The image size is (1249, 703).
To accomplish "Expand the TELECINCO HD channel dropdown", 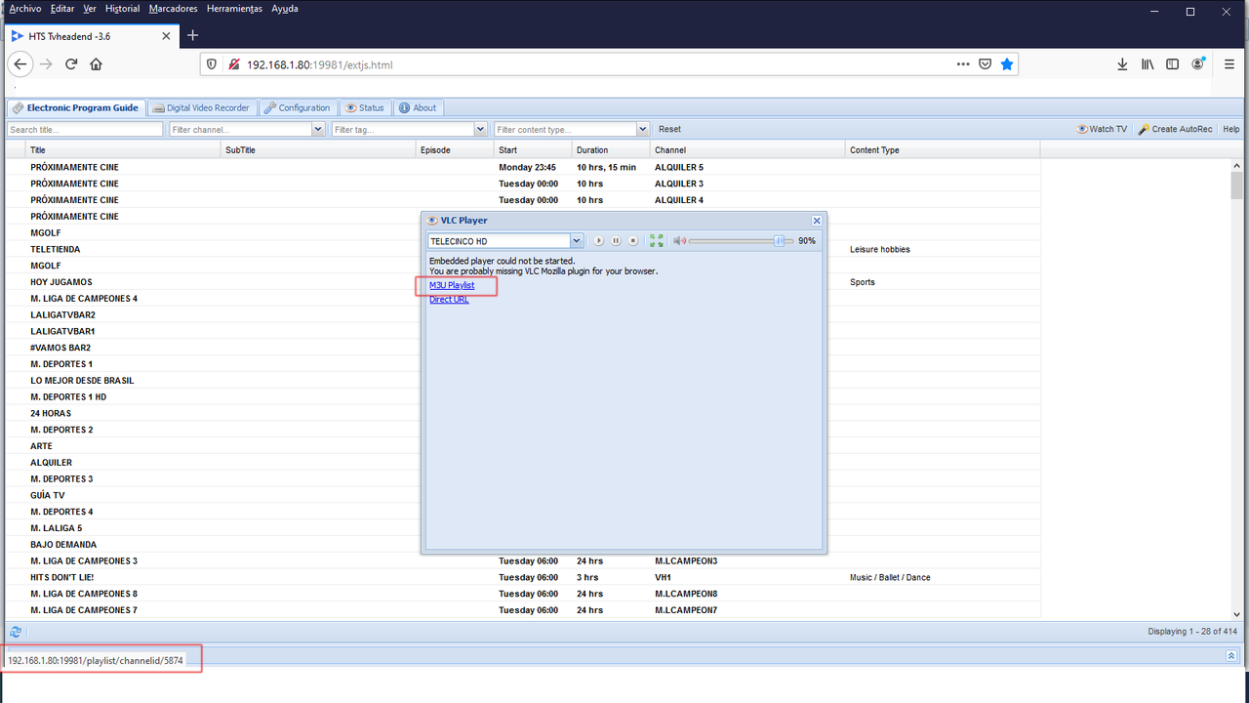I will [x=576, y=241].
